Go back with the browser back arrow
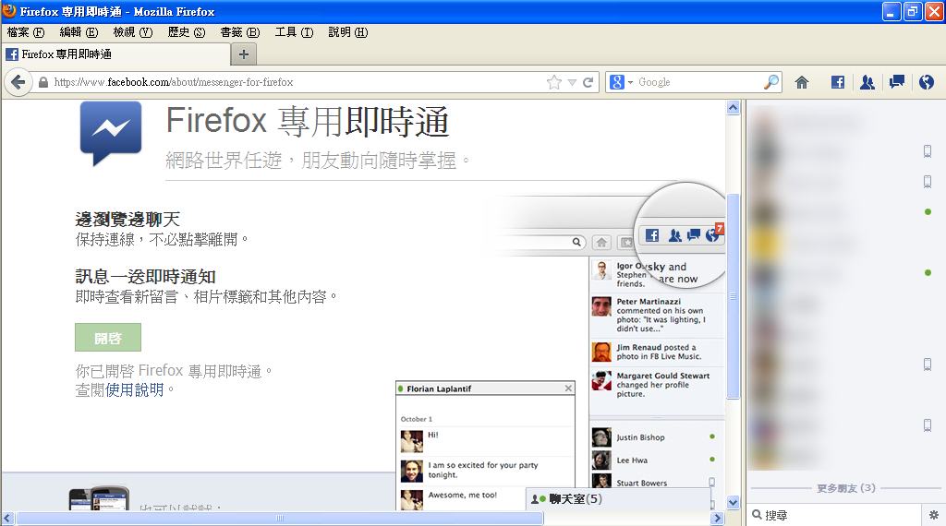The height and width of the screenshot is (526, 946). pyautogui.click(x=18, y=82)
